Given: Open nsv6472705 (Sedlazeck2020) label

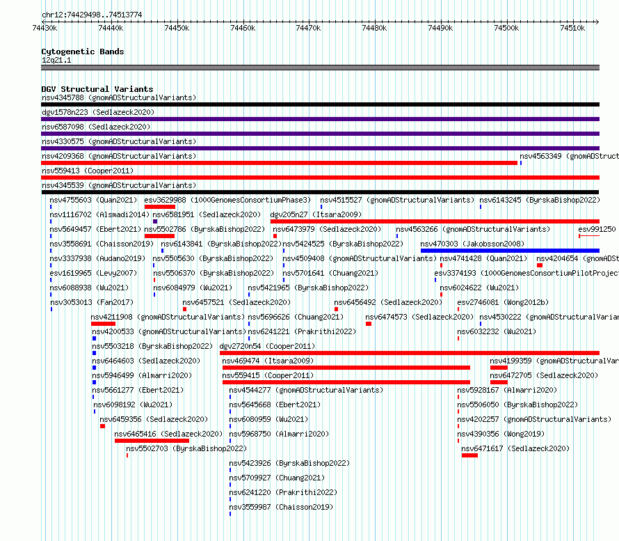Looking at the screenshot, I should [x=544, y=375].
